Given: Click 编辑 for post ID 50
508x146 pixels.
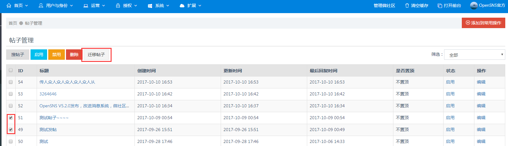Looking at the screenshot, I should (x=481, y=141).
